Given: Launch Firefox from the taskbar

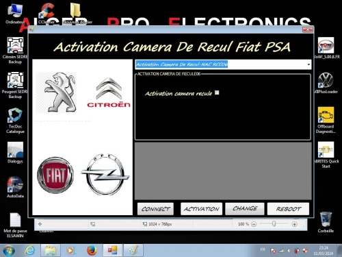Looking at the screenshot, I should click(x=92, y=250).
